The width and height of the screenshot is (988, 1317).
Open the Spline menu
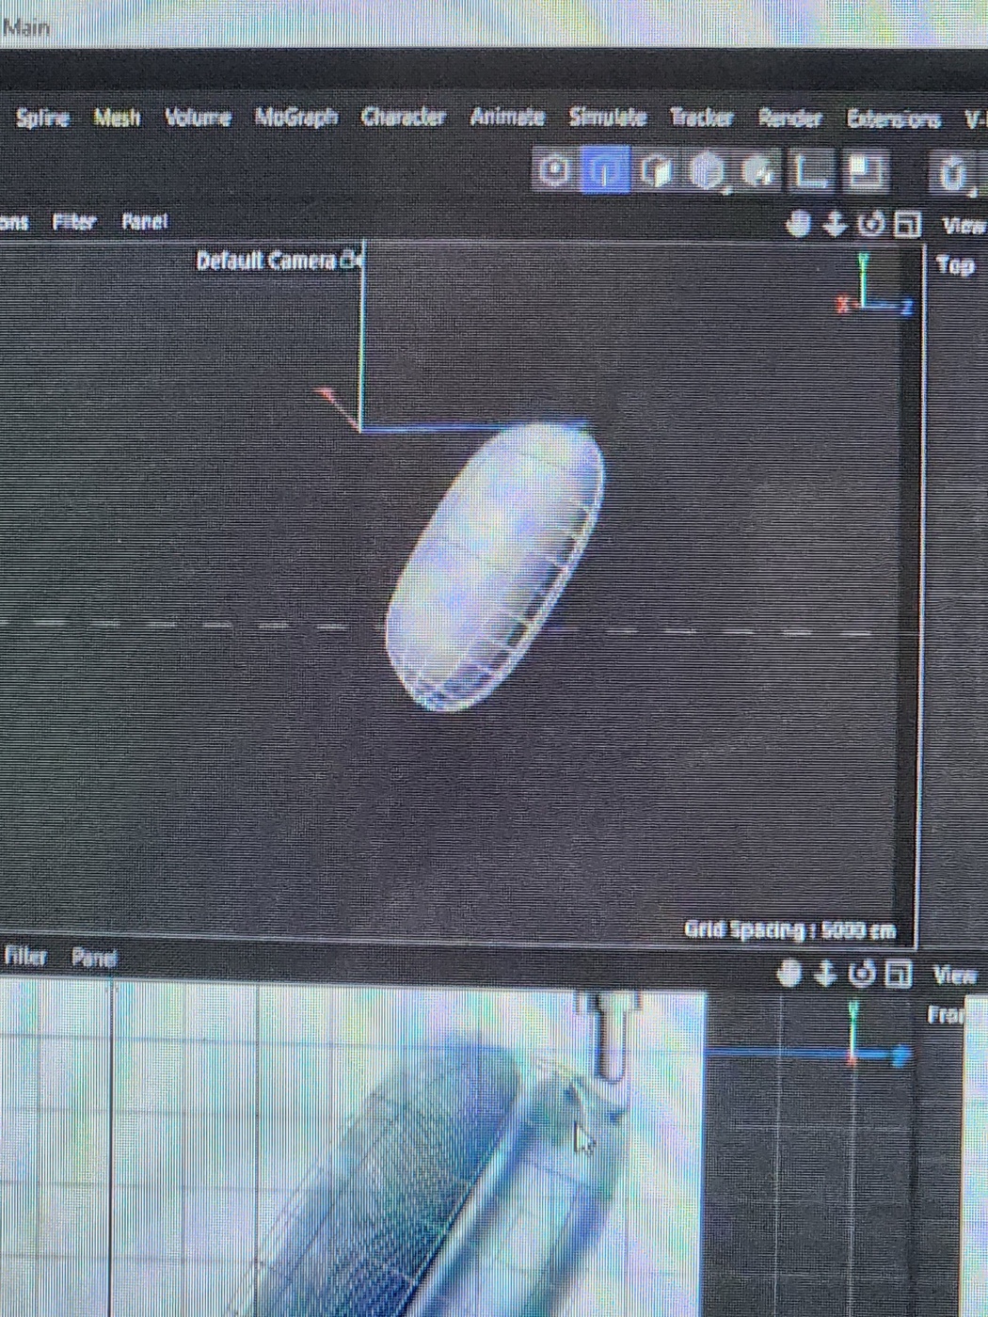point(42,118)
